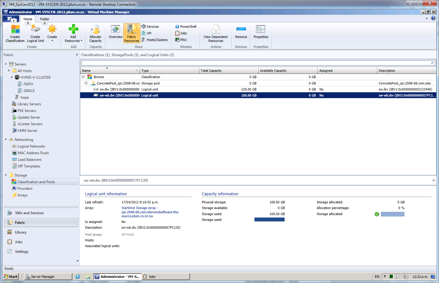Image resolution: width=439 pixels, height=283 pixels.
Task: Open the Jobs workspace
Action: (x=41, y=242)
